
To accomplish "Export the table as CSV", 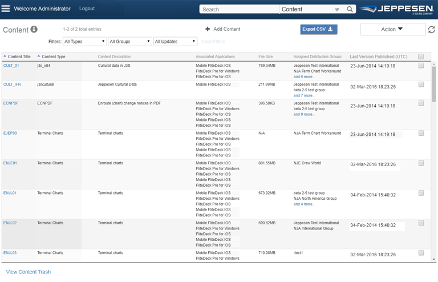I will [319, 29].
